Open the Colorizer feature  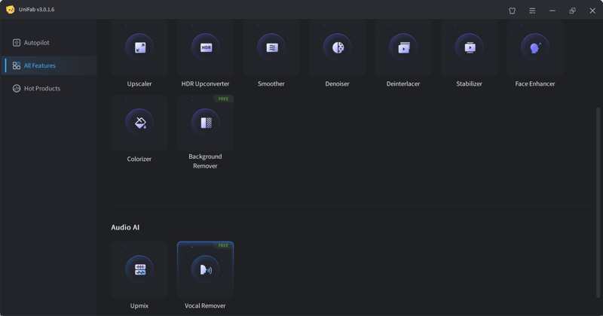coord(139,123)
